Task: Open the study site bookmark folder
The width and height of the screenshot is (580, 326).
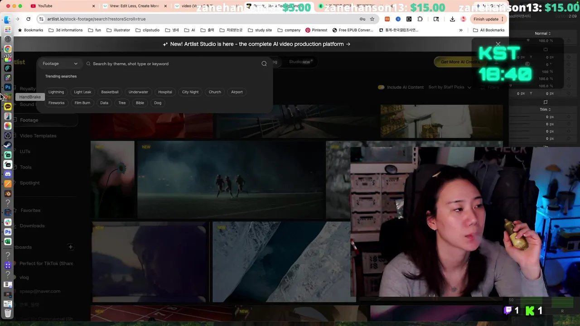Action: pos(260,30)
